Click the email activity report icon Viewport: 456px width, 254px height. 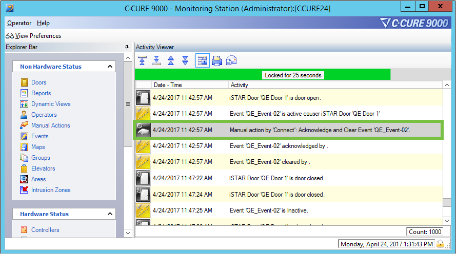(231, 60)
